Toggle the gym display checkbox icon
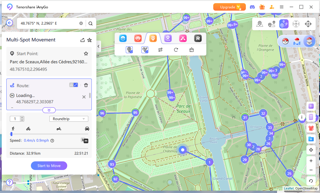 [x=145, y=50]
